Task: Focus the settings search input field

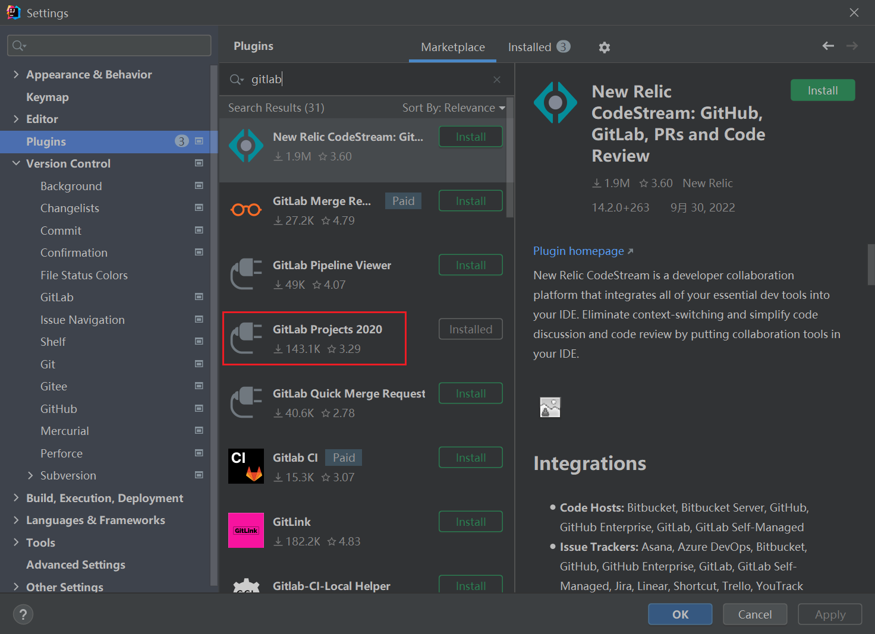Action: coord(109,46)
